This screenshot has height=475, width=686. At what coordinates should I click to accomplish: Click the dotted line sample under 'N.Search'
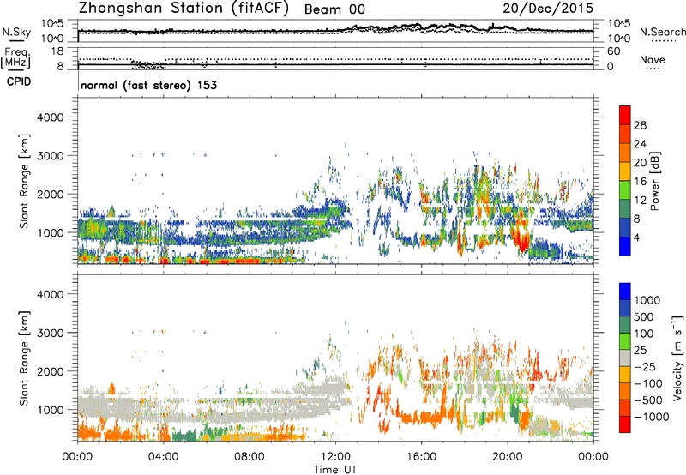pyautogui.click(x=664, y=41)
